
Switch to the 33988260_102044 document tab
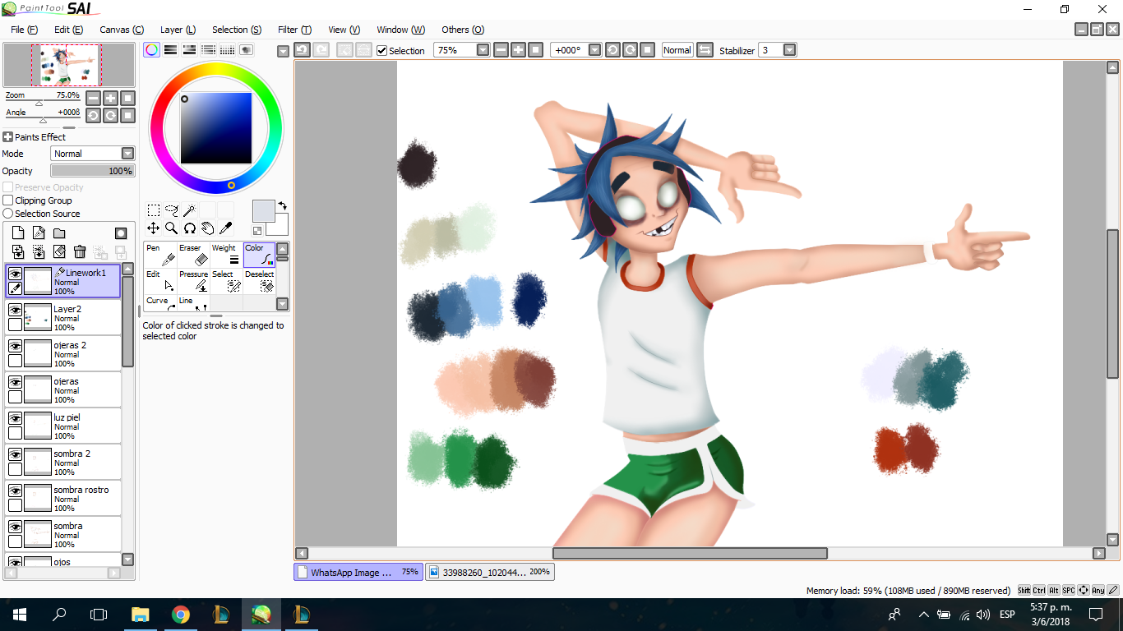click(490, 573)
